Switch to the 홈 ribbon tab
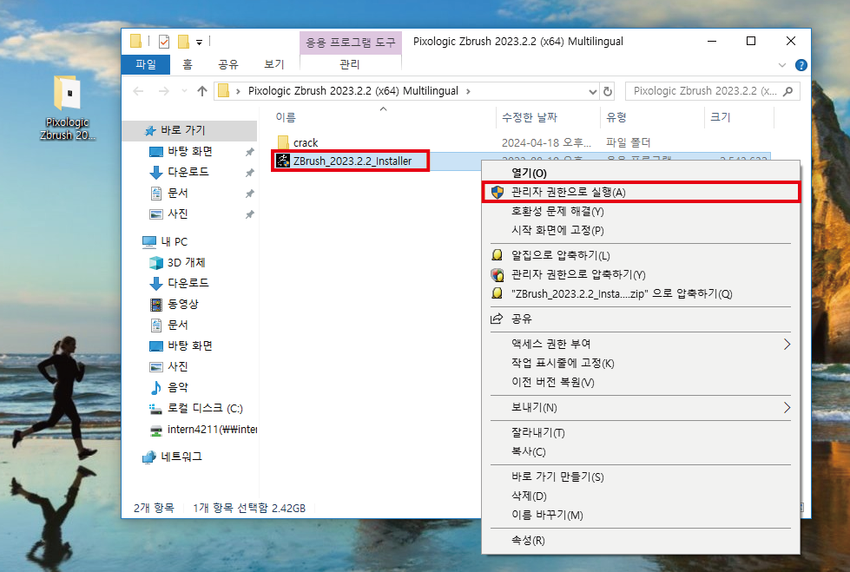Image resolution: width=850 pixels, height=572 pixels. 187,64
